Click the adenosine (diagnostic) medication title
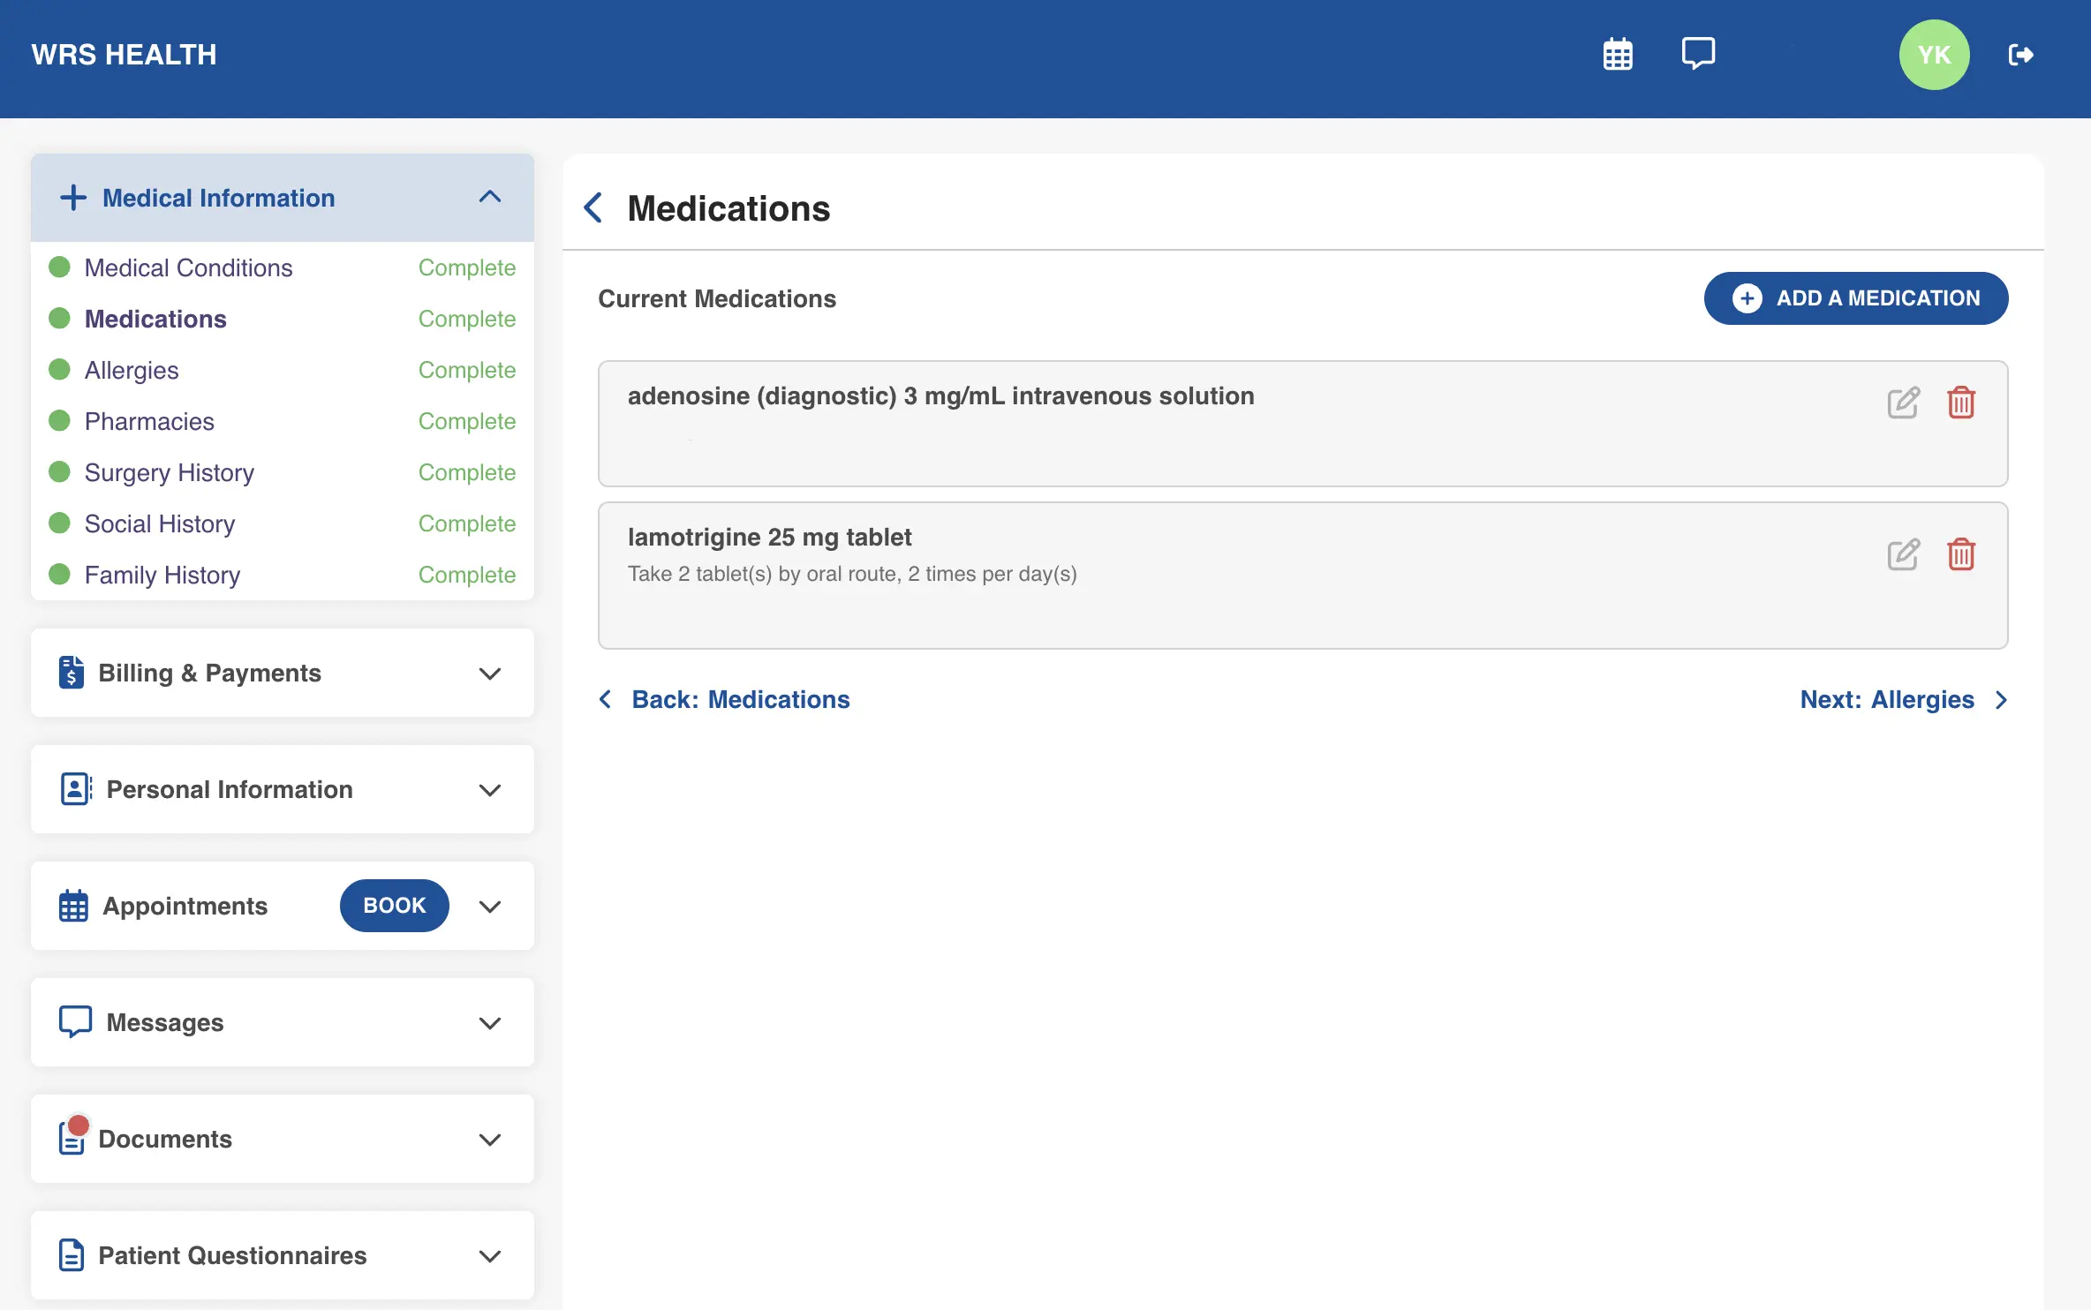This screenshot has height=1310, width=2091. click(x=941, y=395)
